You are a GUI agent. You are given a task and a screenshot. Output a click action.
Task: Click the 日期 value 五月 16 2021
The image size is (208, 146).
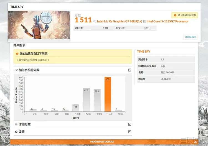168,73
